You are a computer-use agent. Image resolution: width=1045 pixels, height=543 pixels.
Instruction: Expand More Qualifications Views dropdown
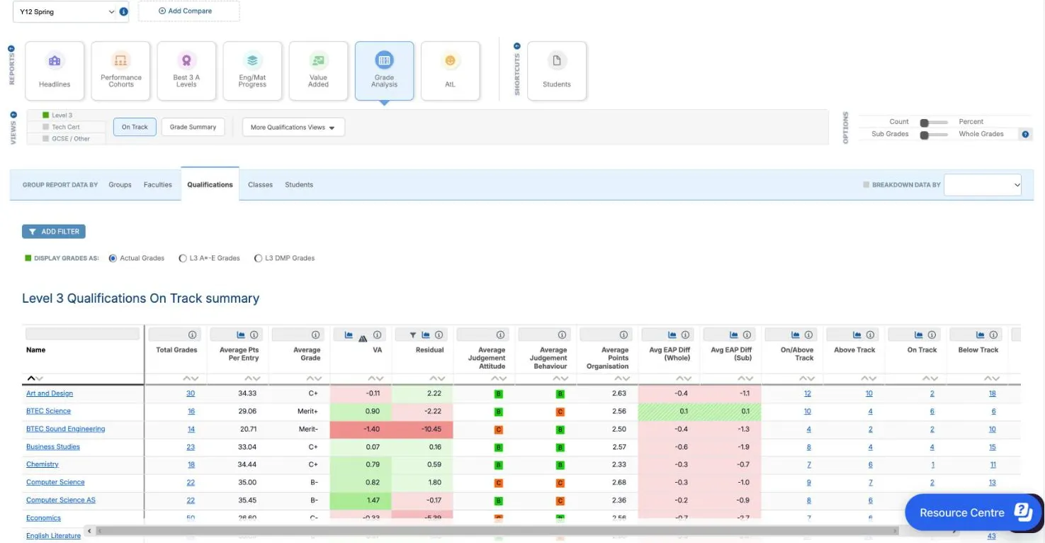[x=293, y=127]
